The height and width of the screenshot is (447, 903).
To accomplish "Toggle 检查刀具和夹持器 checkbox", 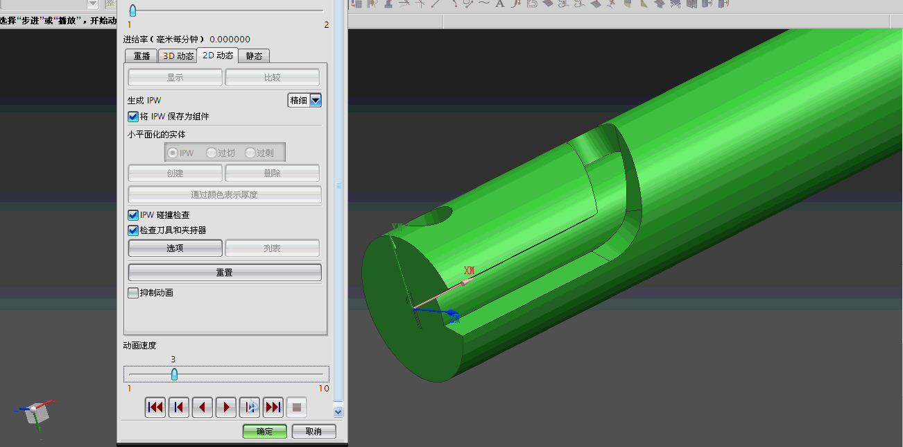I will 133,230.
